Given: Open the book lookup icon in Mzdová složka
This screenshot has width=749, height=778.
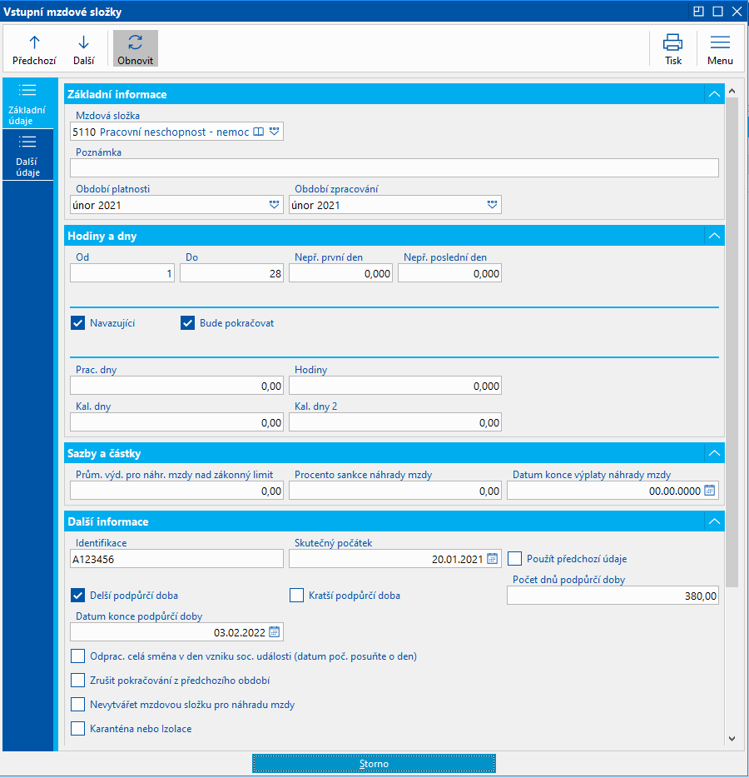Looking at the screenshot, I should pyautogui.click(x=259, y=132).
